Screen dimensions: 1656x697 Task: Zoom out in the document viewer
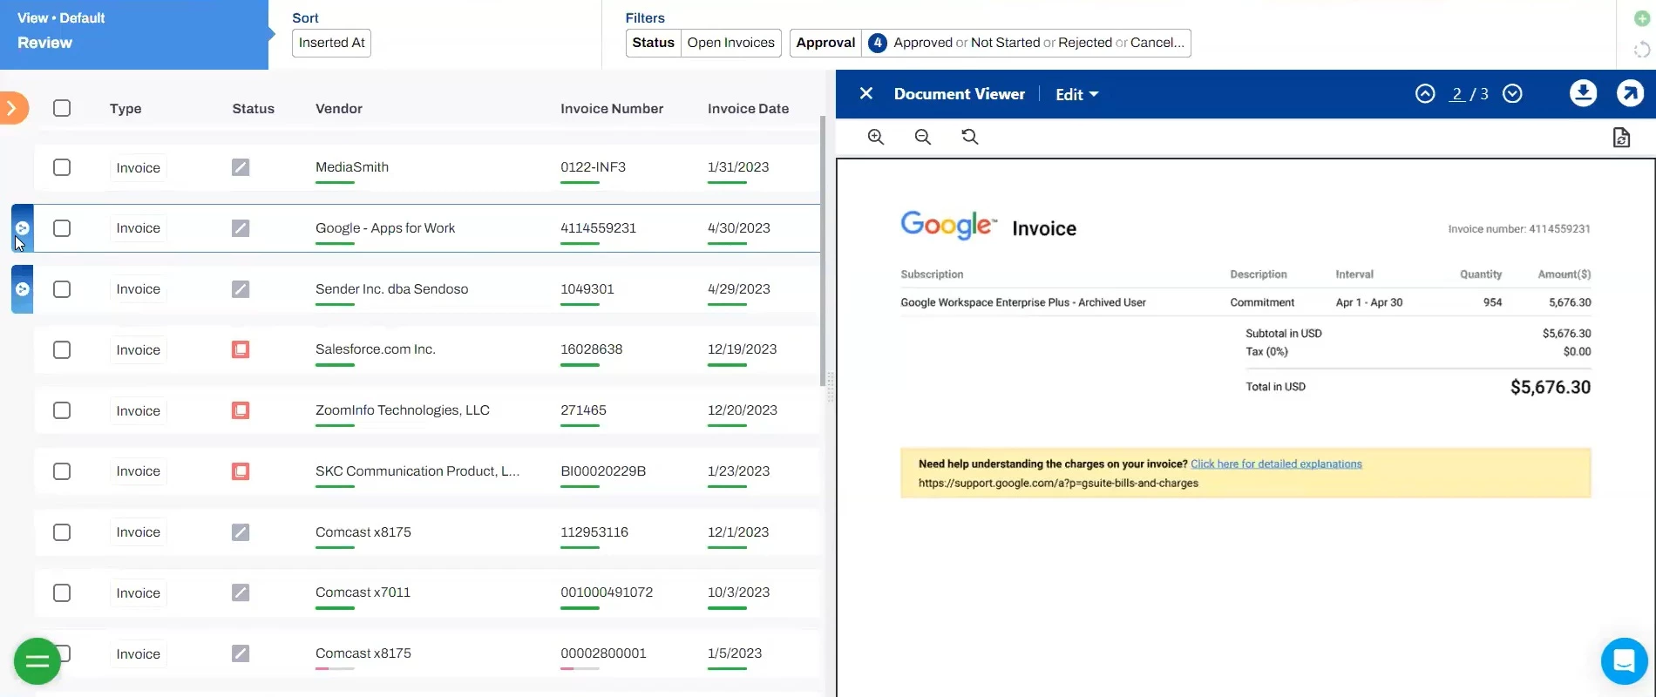[923, 137]
